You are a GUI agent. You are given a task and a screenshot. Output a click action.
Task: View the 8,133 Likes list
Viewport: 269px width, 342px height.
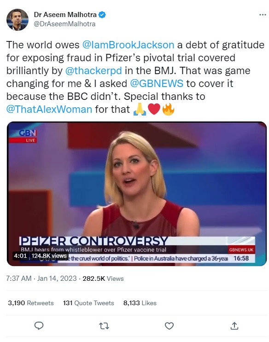pos(140,303)
